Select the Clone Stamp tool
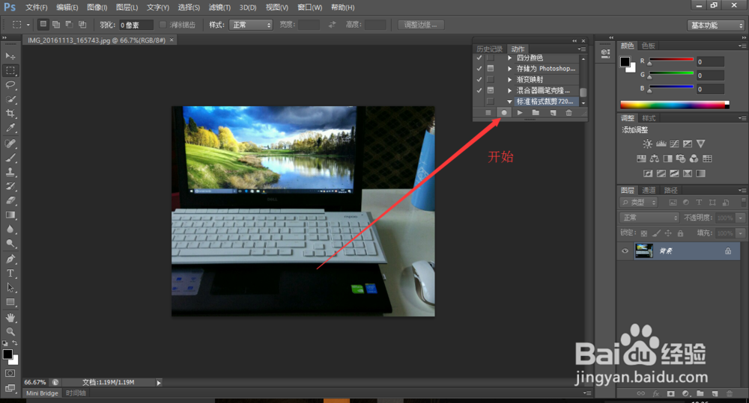Image resolution: width=749 pixels, height=403 pixels. tap(10, 172)
